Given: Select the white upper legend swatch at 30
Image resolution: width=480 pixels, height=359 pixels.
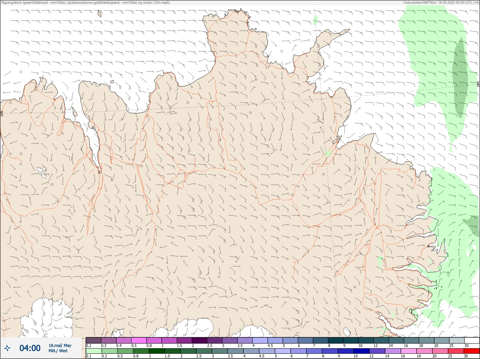Looking at the screenshot, I should point(472,340).
